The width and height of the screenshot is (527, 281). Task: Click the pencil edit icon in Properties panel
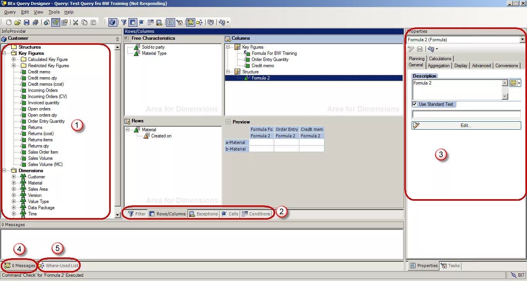click(x=411, y=49)
